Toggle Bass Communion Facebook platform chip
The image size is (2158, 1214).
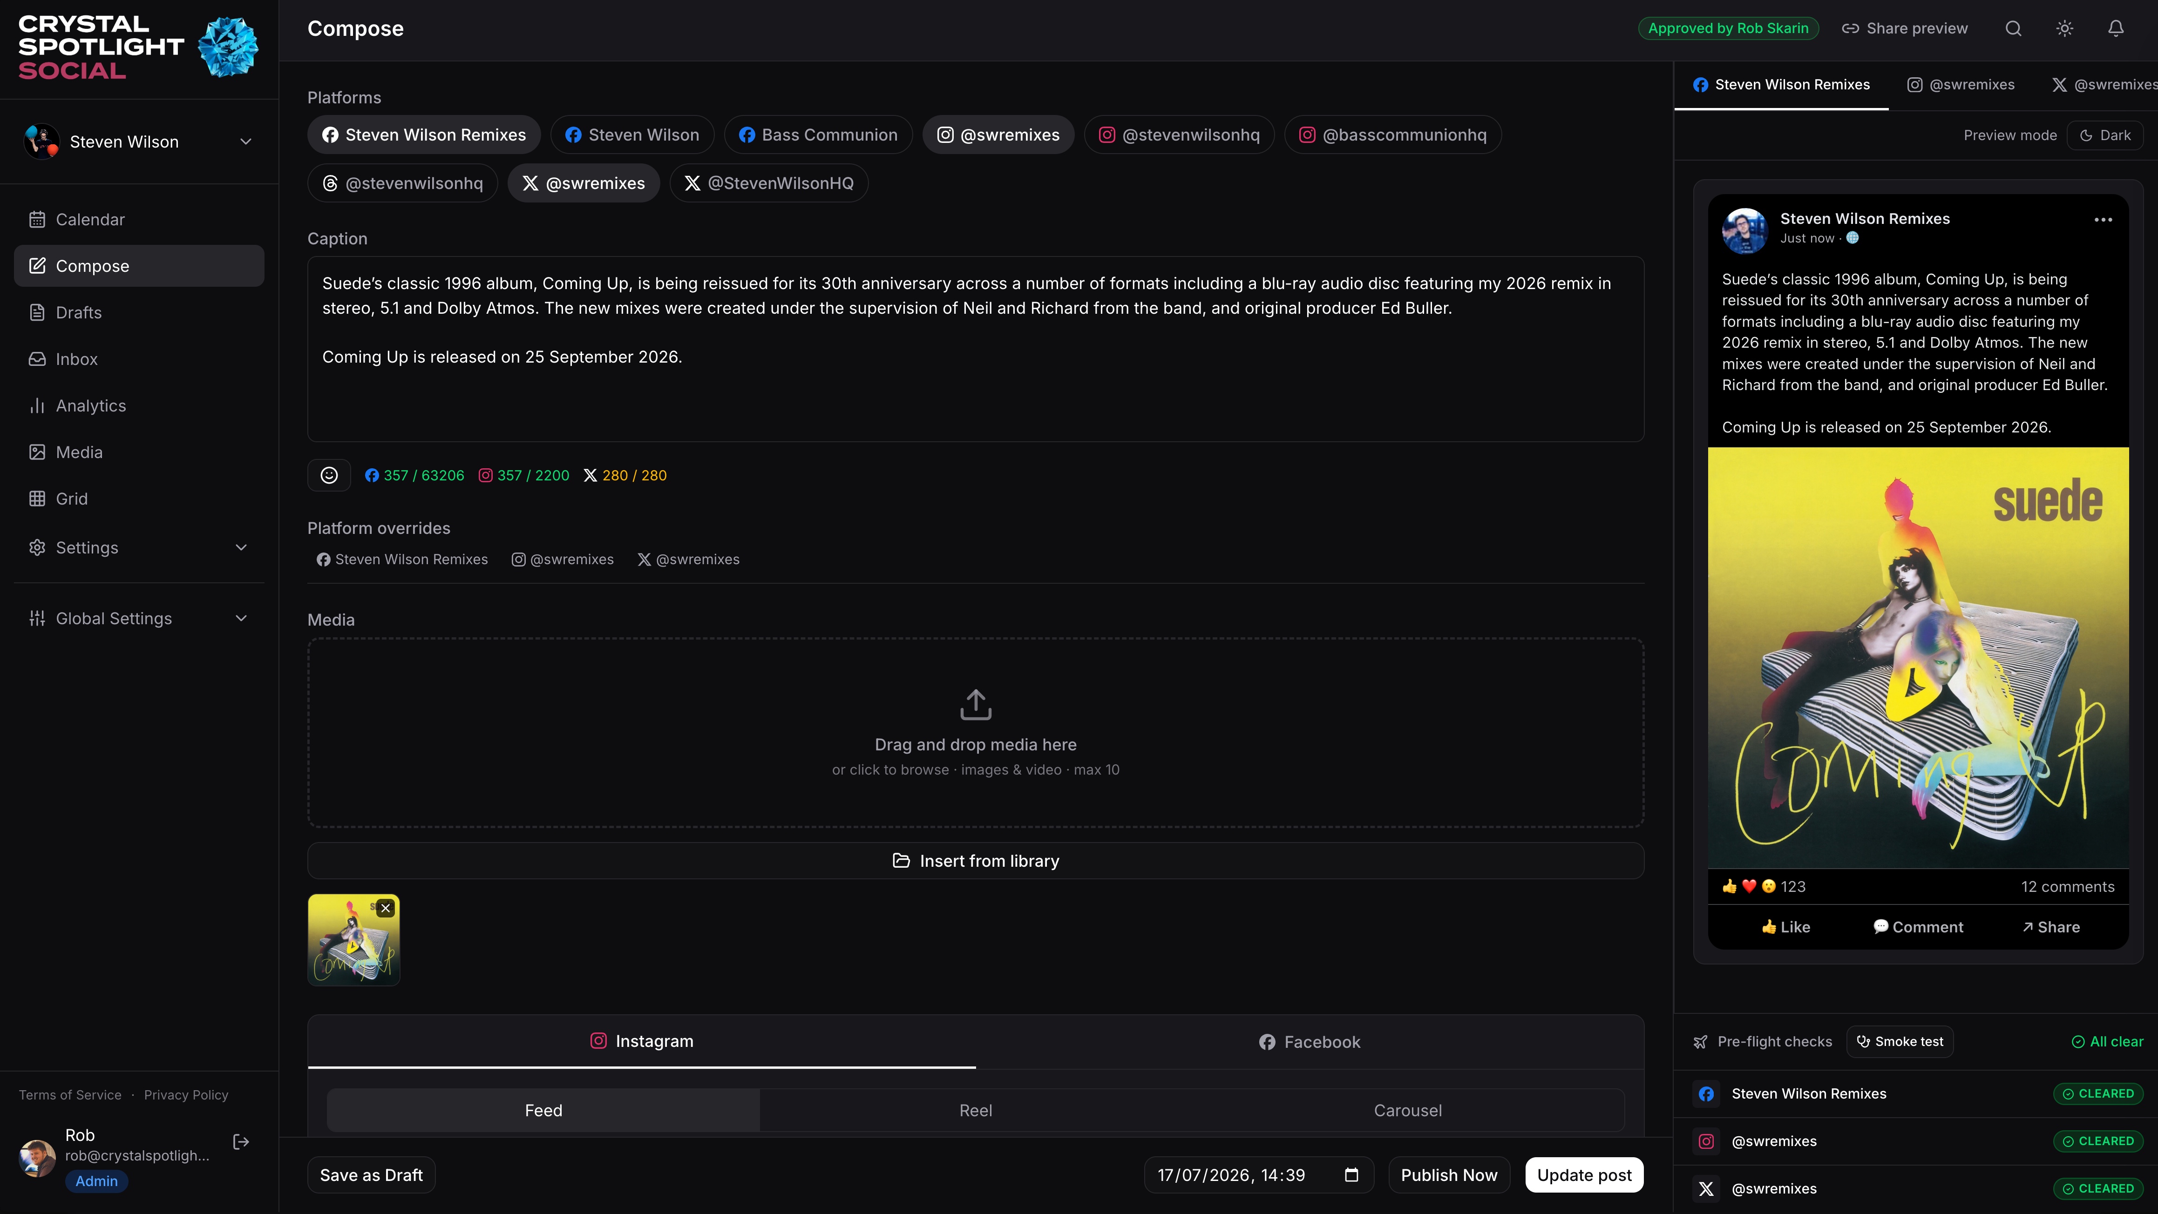point(818,135)
